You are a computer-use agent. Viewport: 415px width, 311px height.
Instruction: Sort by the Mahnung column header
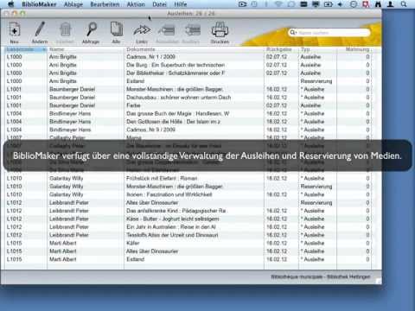point(354,49)
